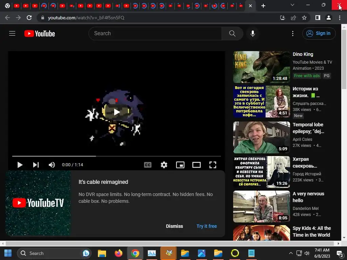Click the magnifier search button

click(x=232, y=34)
